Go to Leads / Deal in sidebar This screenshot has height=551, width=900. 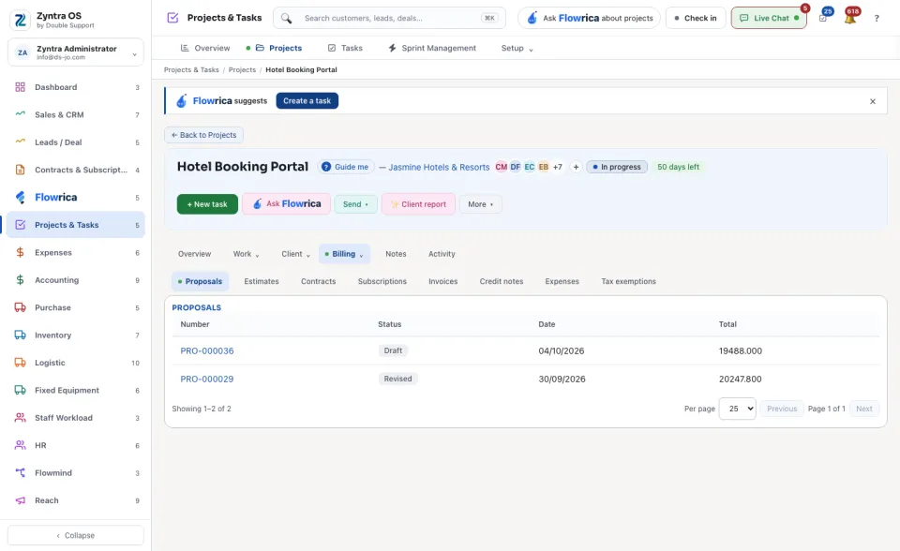pyautogui.click(x=76, y=142)
